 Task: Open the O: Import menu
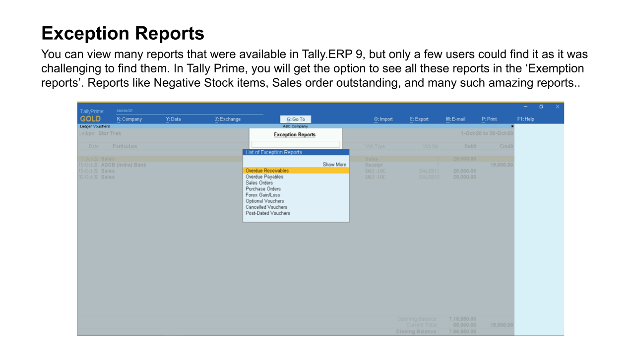click(x=383, y=119)
